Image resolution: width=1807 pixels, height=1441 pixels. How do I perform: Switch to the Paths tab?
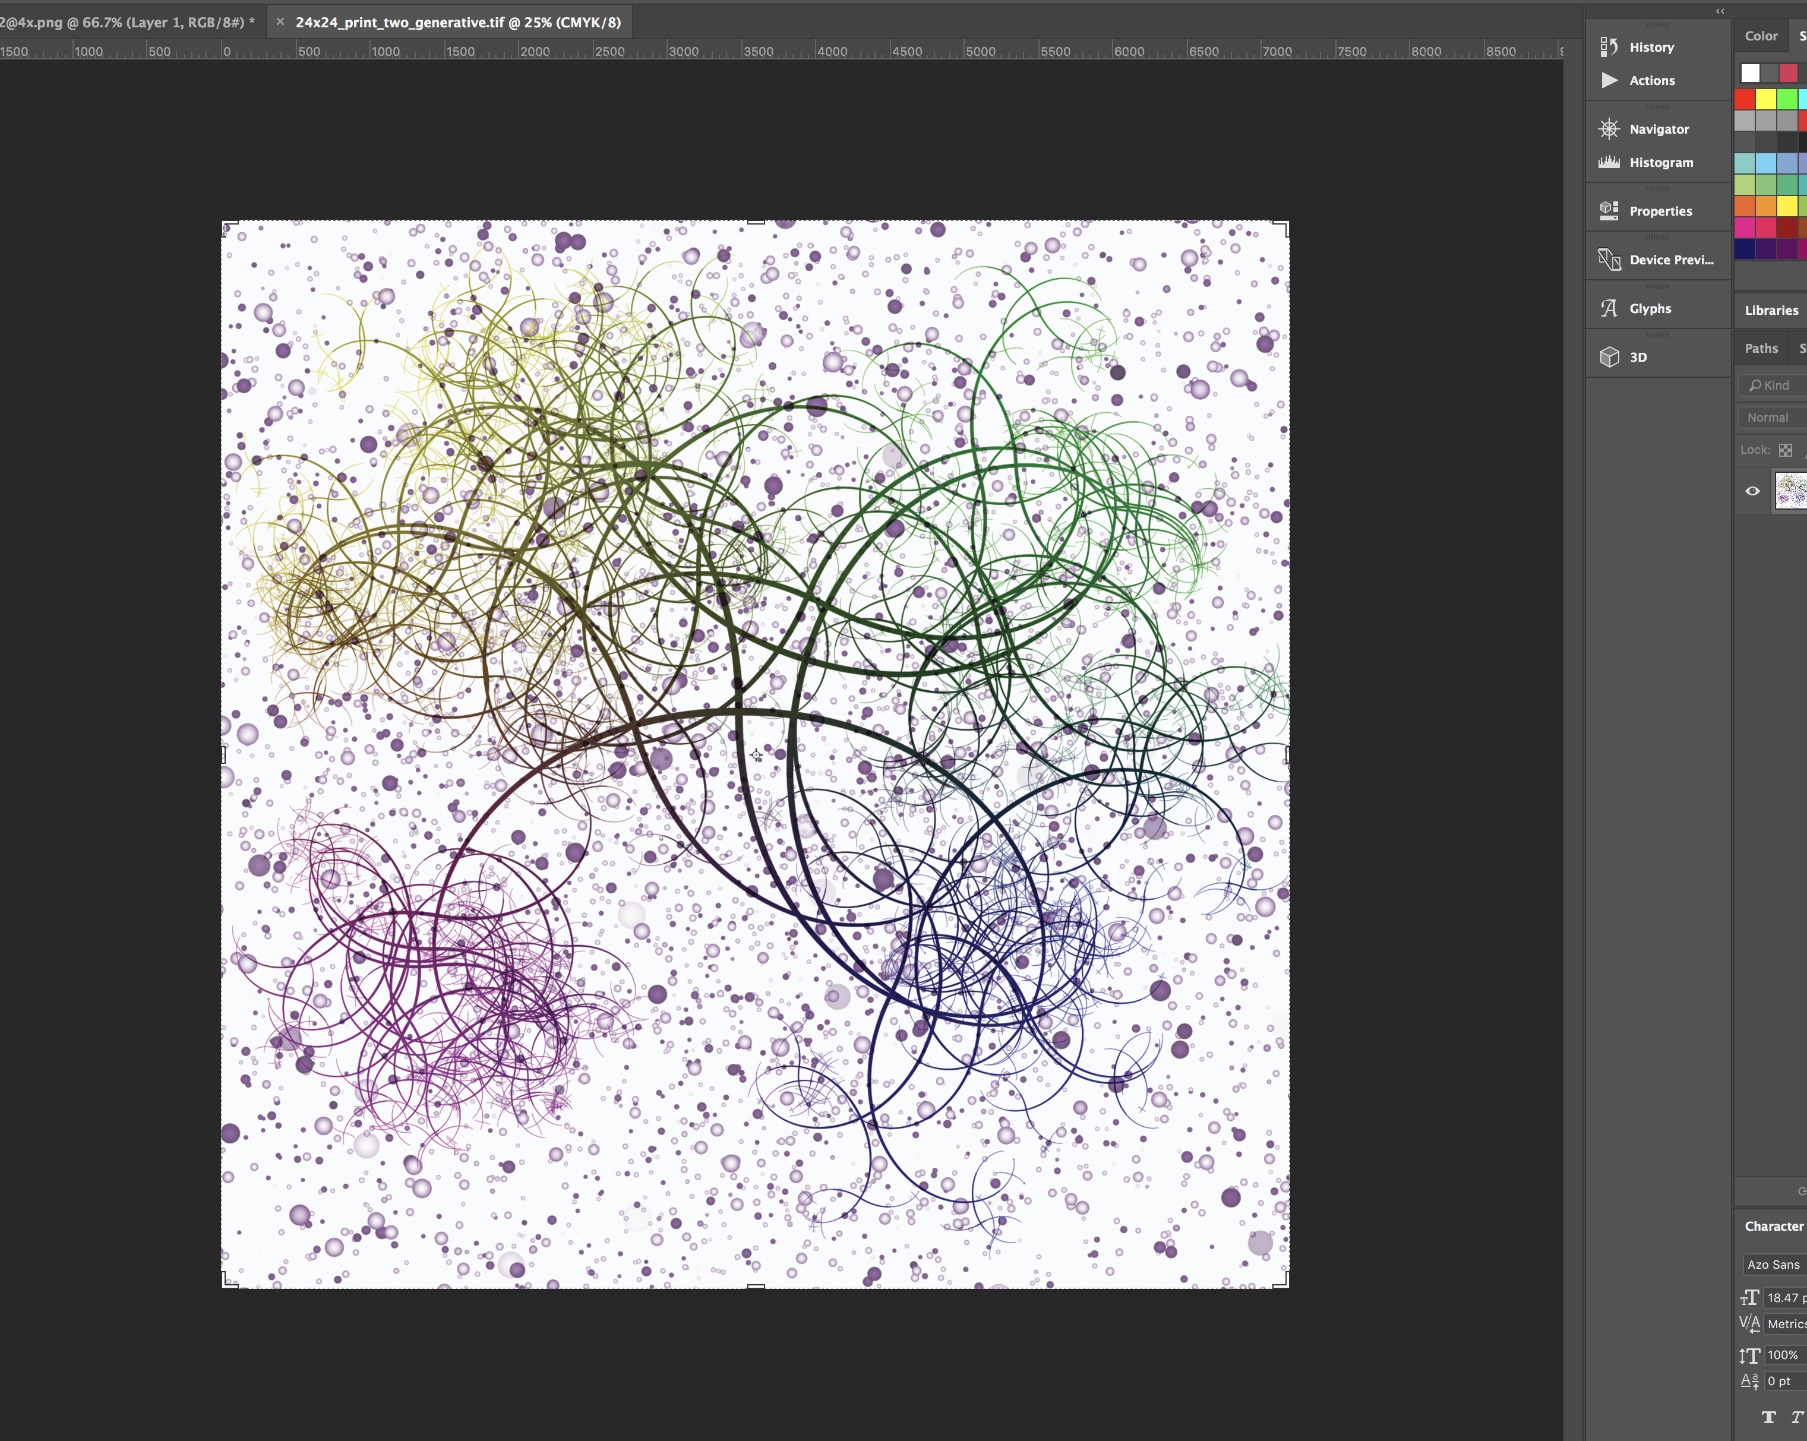pyautogui.click(x=1761, y=349)
